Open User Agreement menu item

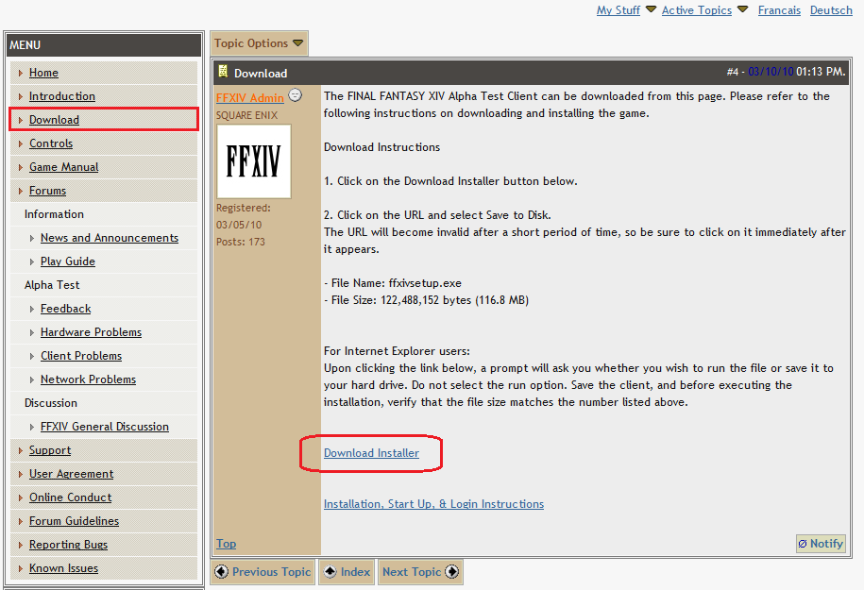point(71,474)
